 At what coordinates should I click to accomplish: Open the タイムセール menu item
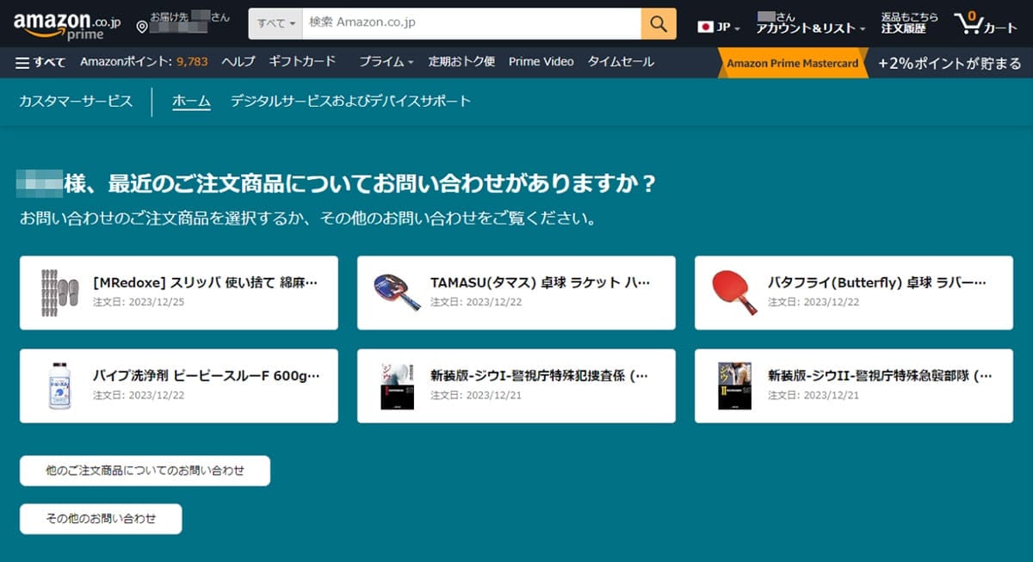click(621, 61)
